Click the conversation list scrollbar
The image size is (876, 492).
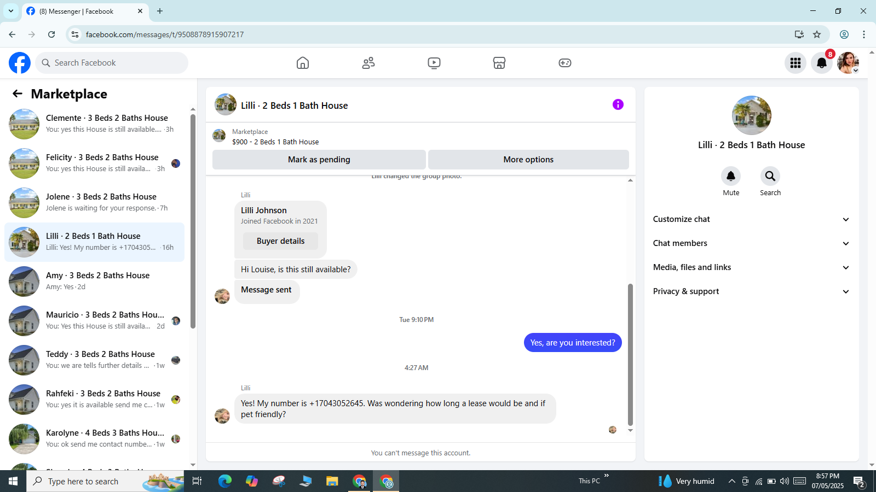[x=193, y=221]
